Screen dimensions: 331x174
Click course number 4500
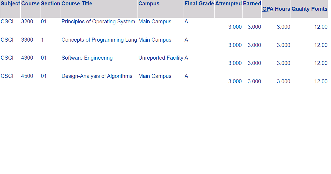coord(27,76)
